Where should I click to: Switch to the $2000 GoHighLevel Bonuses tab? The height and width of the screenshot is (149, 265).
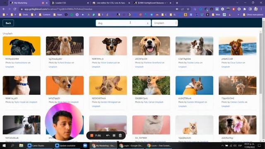point(152,3)
